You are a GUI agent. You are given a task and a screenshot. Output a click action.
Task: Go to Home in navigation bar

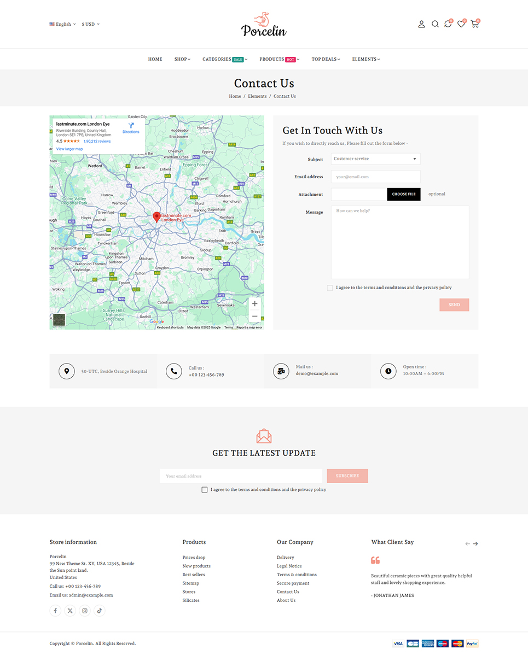155,59
